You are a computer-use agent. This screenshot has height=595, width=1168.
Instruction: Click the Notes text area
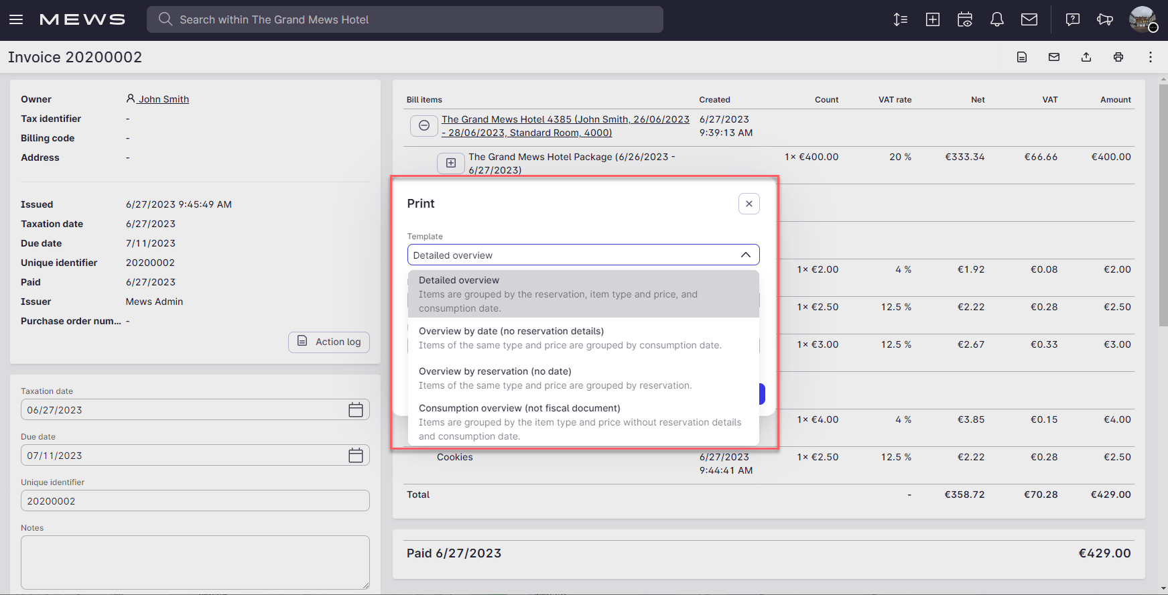coord(195,562)
